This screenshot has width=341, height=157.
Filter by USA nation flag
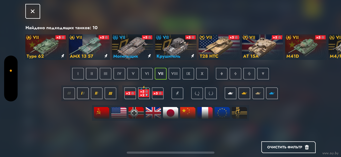[x=119, y=113]
